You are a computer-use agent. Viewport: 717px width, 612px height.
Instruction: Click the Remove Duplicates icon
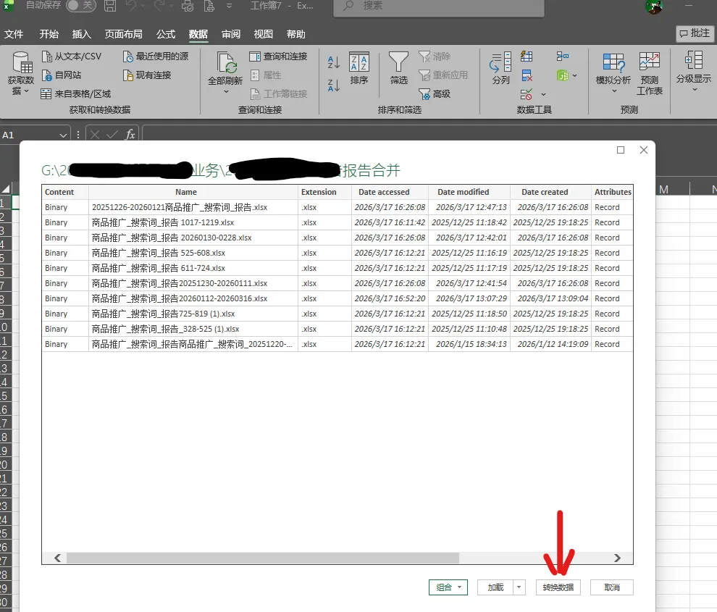click(527, 75)
